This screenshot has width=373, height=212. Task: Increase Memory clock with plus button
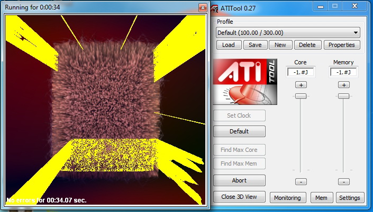coord(343,85)
